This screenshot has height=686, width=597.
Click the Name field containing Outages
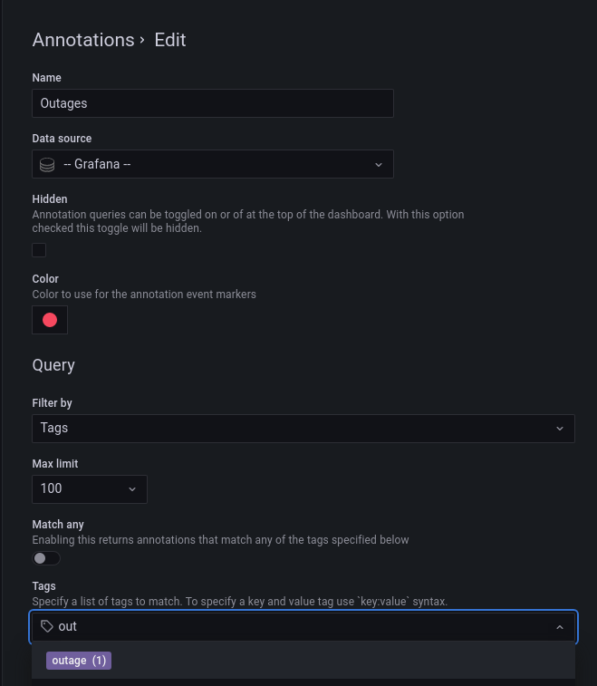point(213,103)
